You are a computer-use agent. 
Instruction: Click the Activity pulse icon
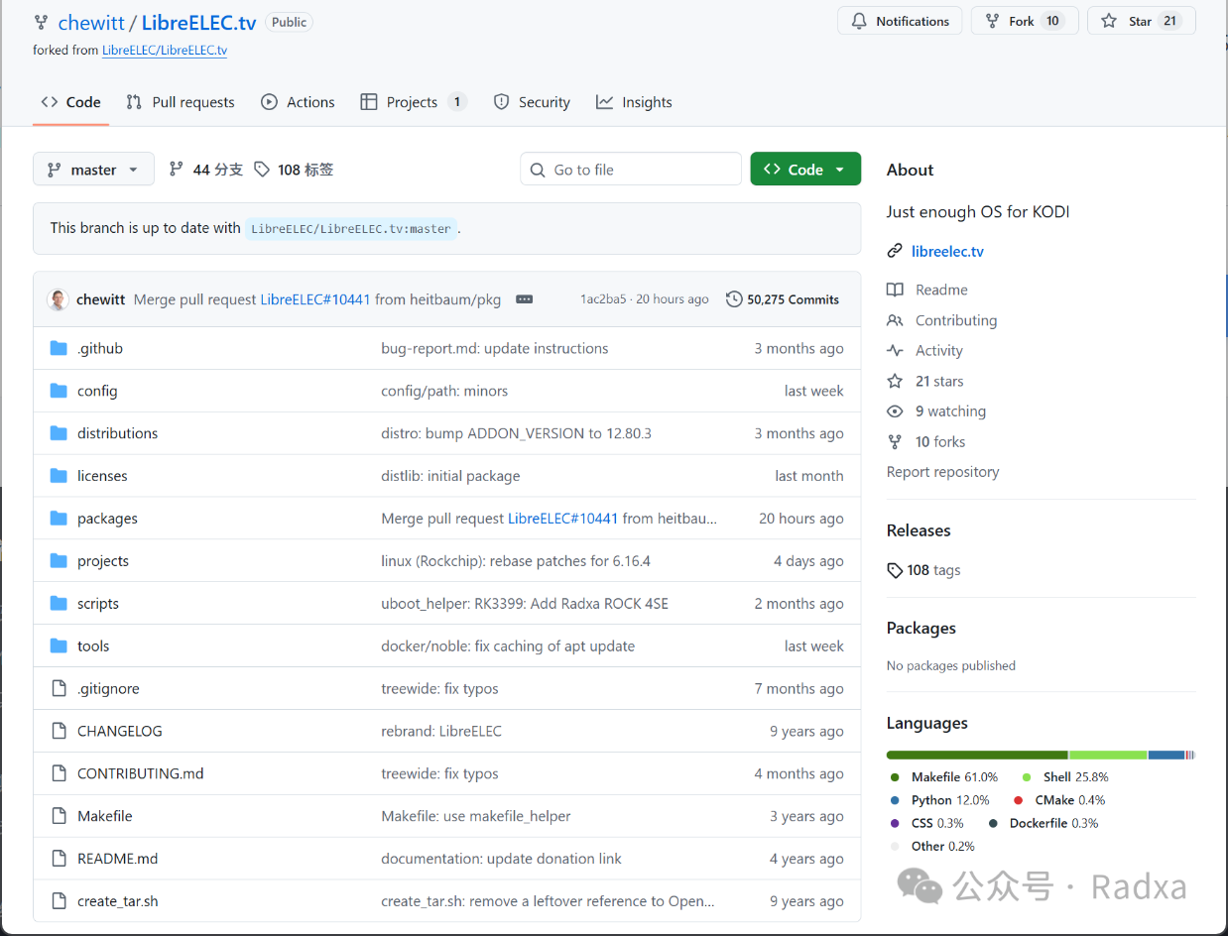pos(895,350)
